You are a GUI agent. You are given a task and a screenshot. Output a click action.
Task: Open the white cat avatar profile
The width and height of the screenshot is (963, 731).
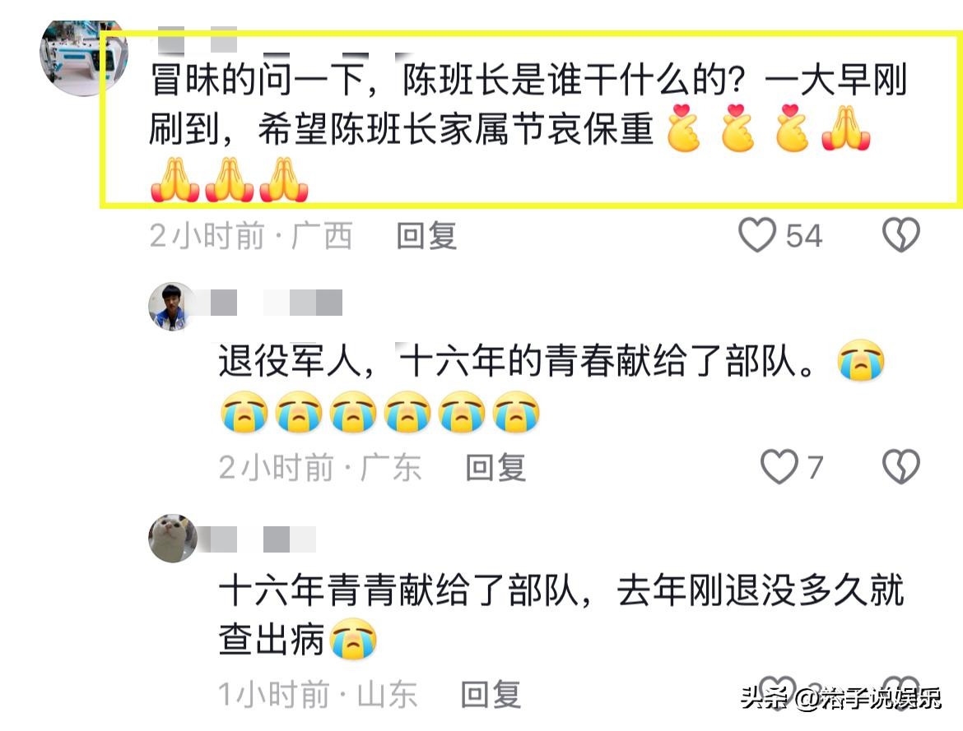point(173,538)
